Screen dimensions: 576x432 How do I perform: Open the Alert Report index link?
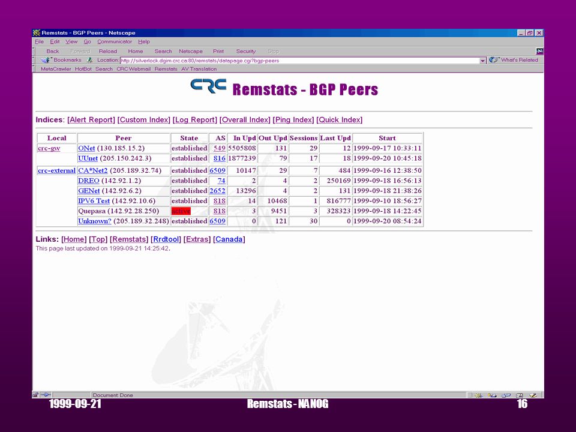pyautogui.click(x=91, y=120)
